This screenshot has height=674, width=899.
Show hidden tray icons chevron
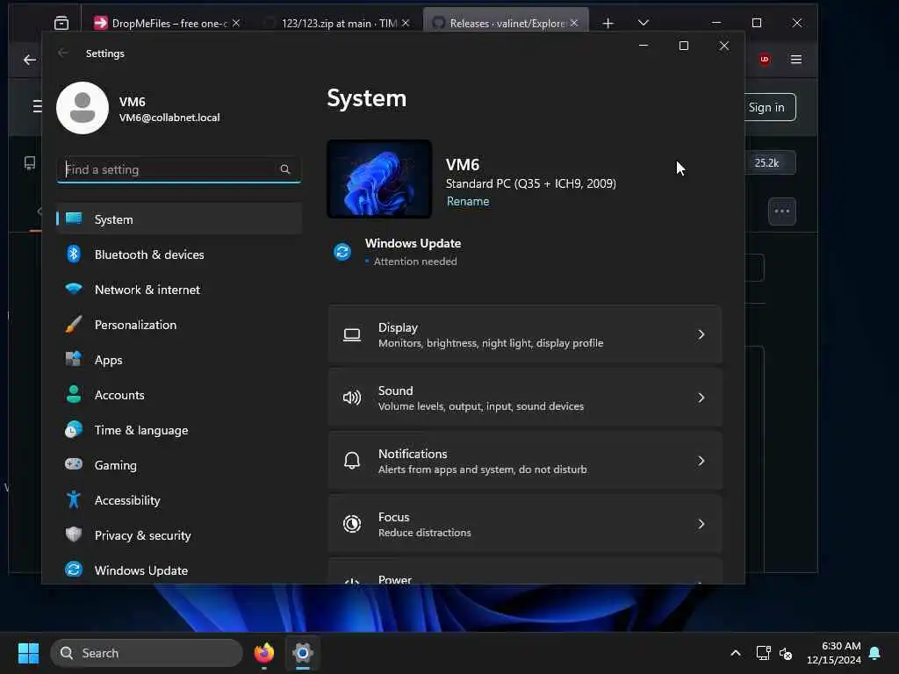(736, 653)
